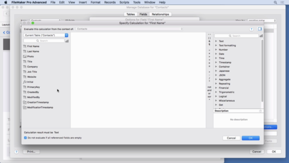Select the 'Job Title' field
The height and width of the screenshot is (163, 289).
pyautogui.click(x=32, y=72)
